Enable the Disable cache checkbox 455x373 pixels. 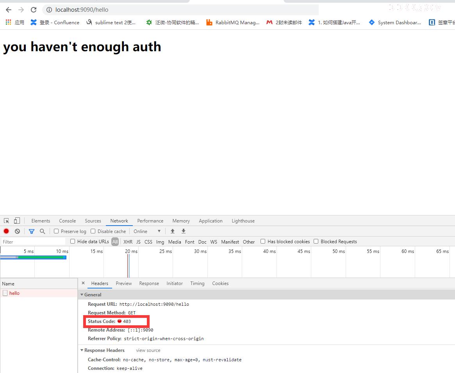pyautogui.click(x=93, y=231)
